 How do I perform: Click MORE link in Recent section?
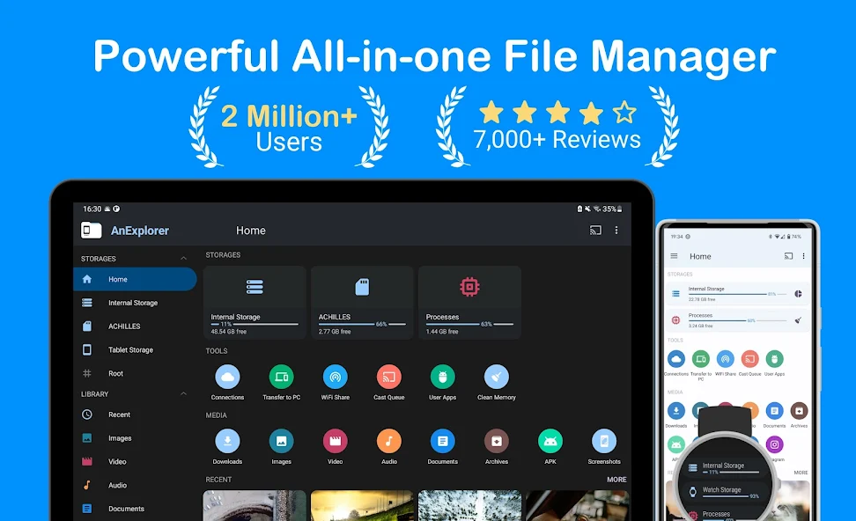pos(616,480)
